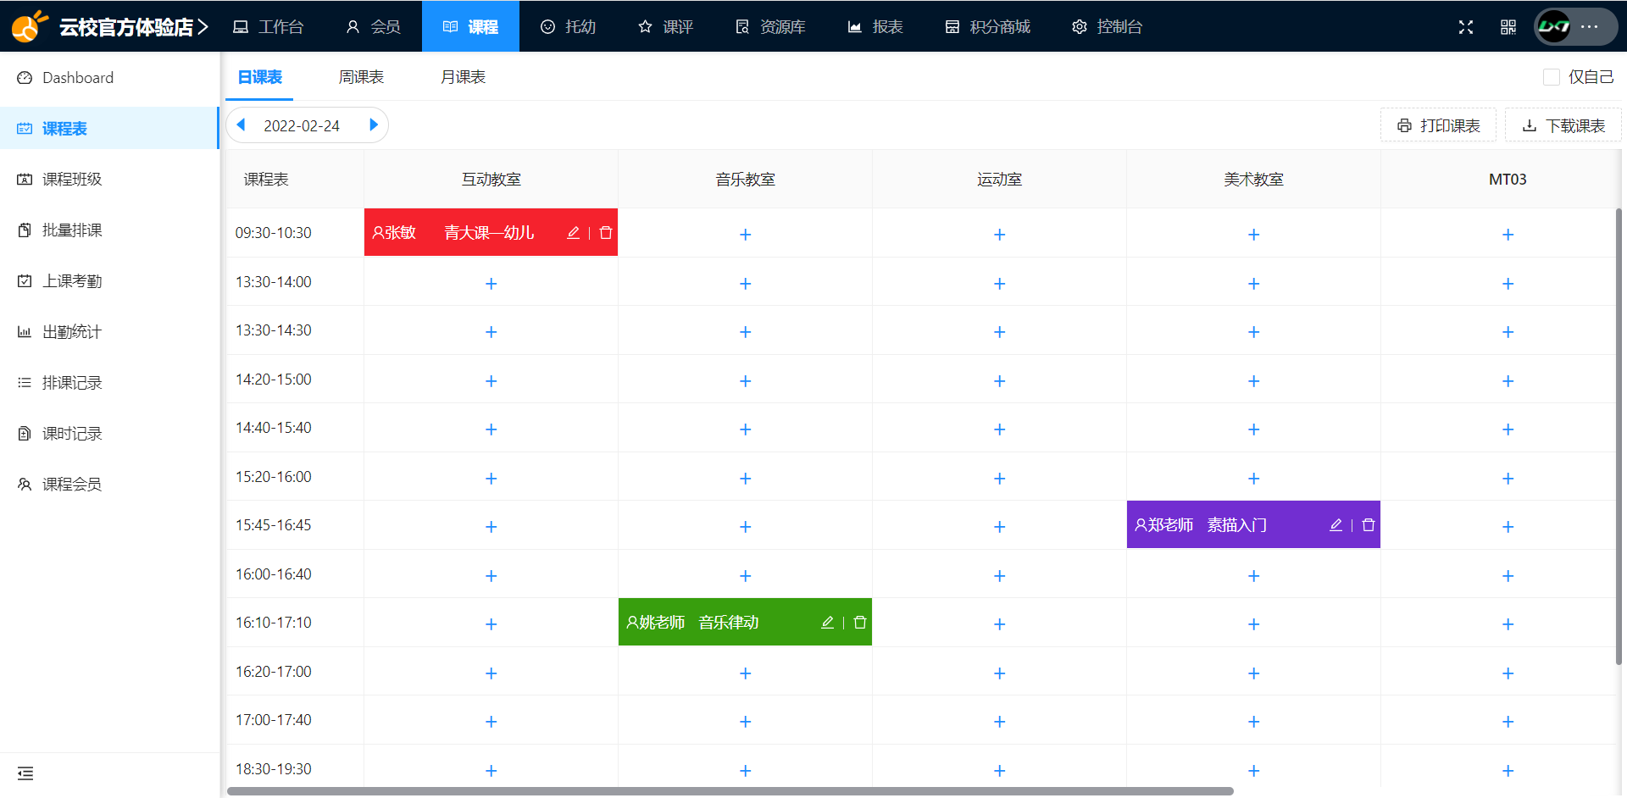Add lesson in 互动教室 at 15:45-16:45
1627x798 pixels.
(491, 526)
